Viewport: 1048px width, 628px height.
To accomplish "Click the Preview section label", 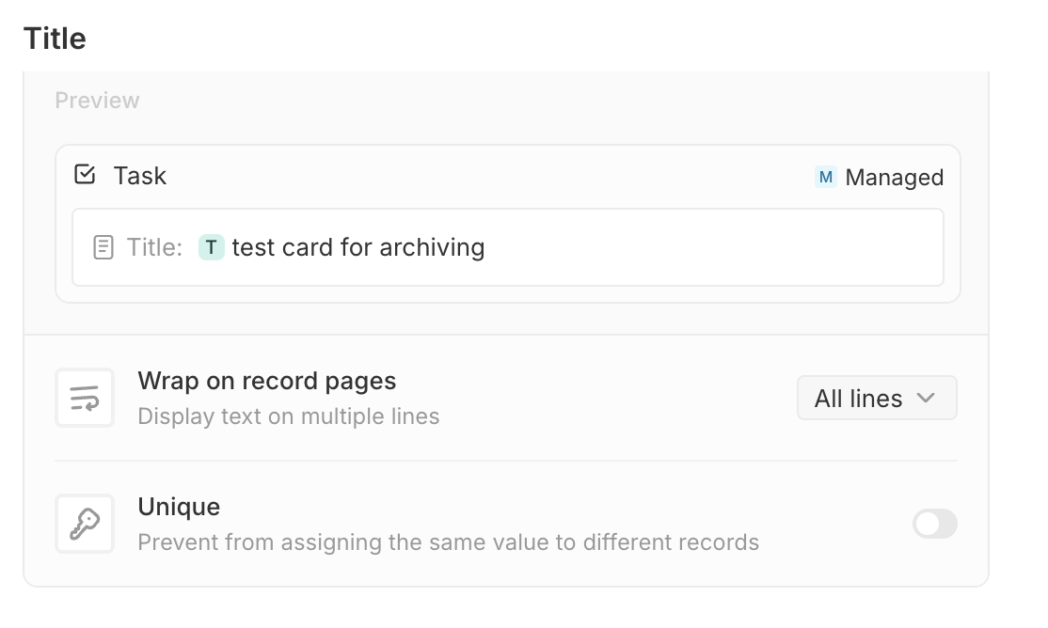I will [97, 101].
